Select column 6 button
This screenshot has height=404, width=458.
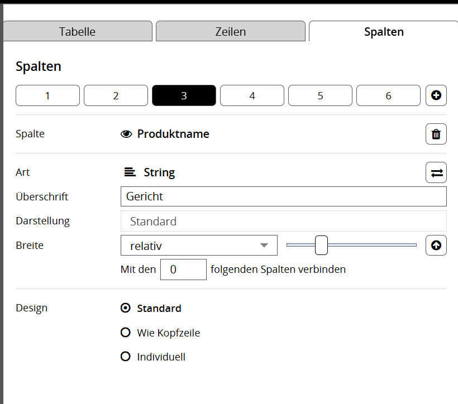[388, 95]
